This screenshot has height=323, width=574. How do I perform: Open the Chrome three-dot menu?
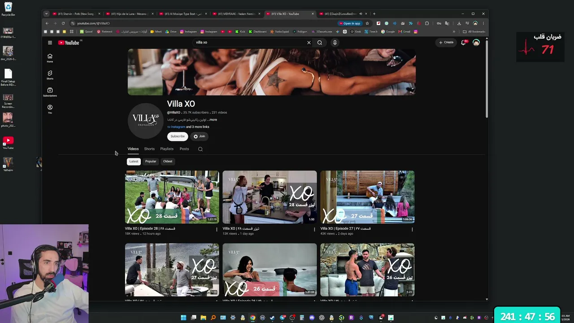(483, 23)
